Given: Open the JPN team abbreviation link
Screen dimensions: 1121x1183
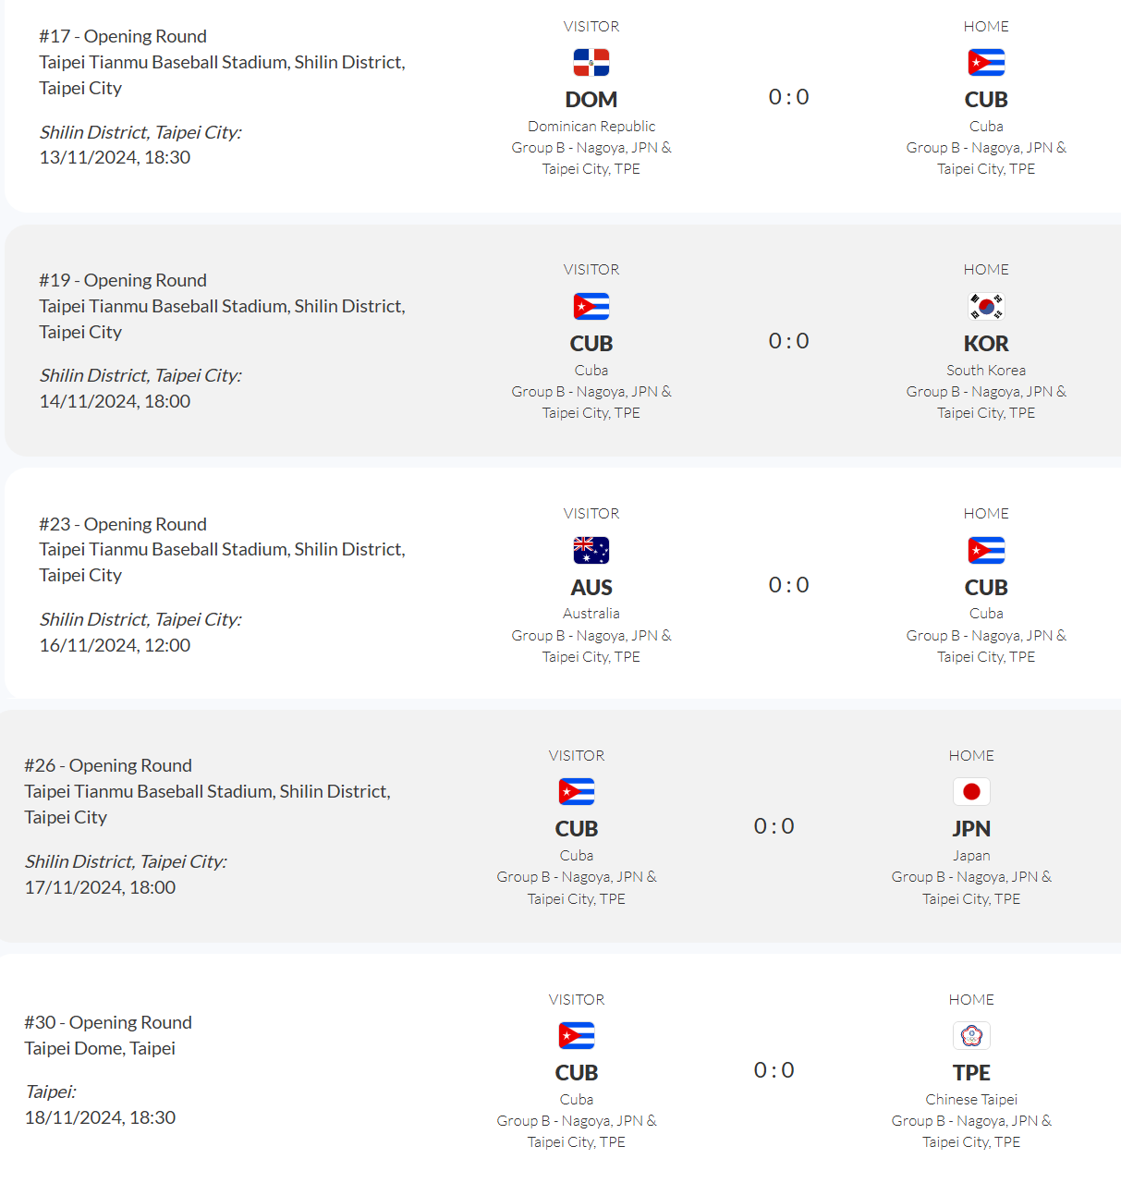Looking at the screenshot, I should tap(971, 829).
